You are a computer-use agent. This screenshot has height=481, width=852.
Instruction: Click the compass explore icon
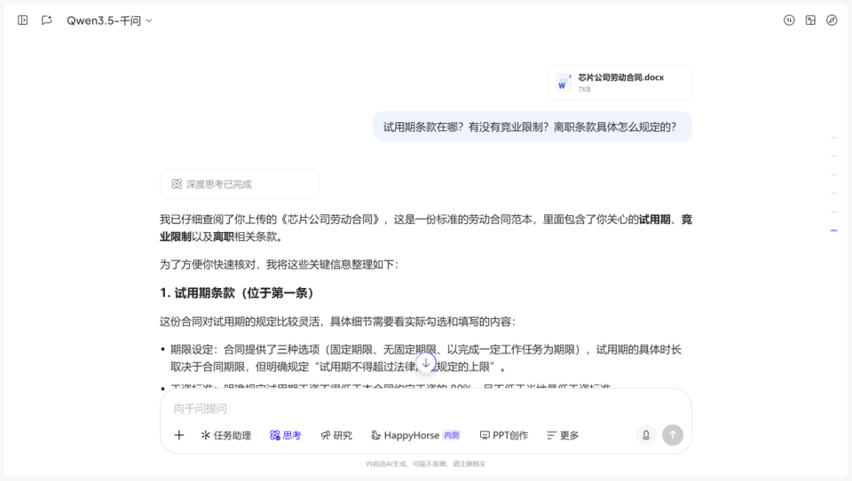coord(832,20)
